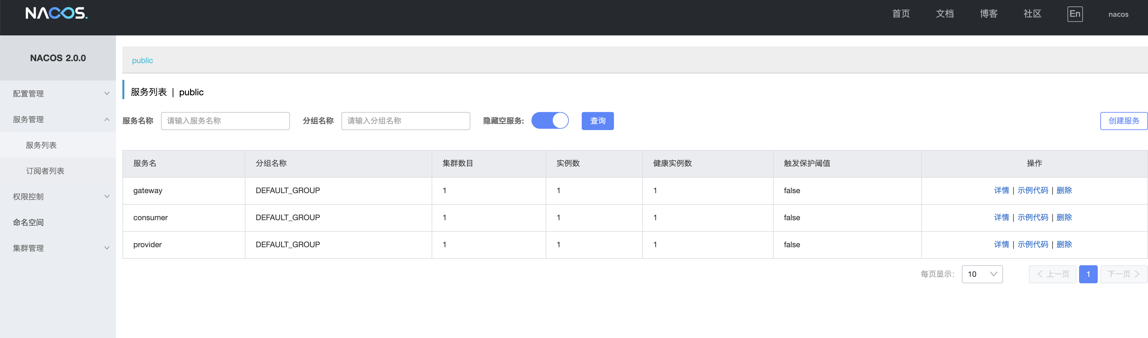Click 删除 for the provider service

(1064, 244)
